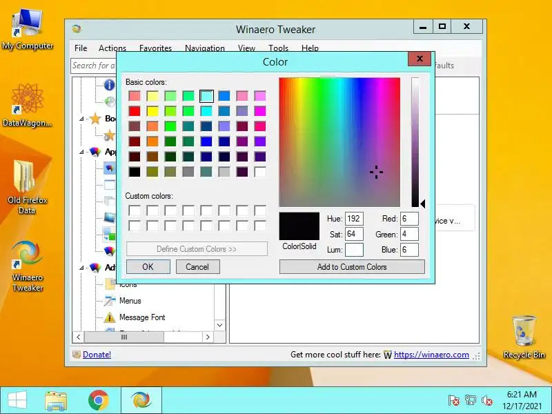The image size is (552, 414).
Task: Open Action Center flag tray icon
Action: pos(453,400)
